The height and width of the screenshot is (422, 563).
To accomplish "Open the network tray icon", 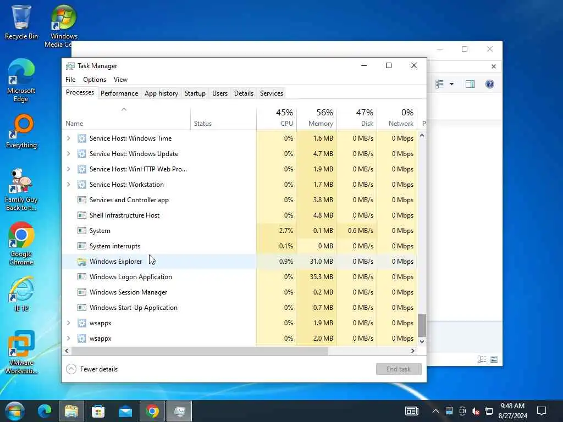I will (488, 411).
